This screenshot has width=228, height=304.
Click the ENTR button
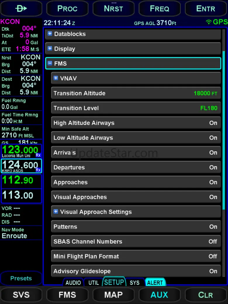206,8
